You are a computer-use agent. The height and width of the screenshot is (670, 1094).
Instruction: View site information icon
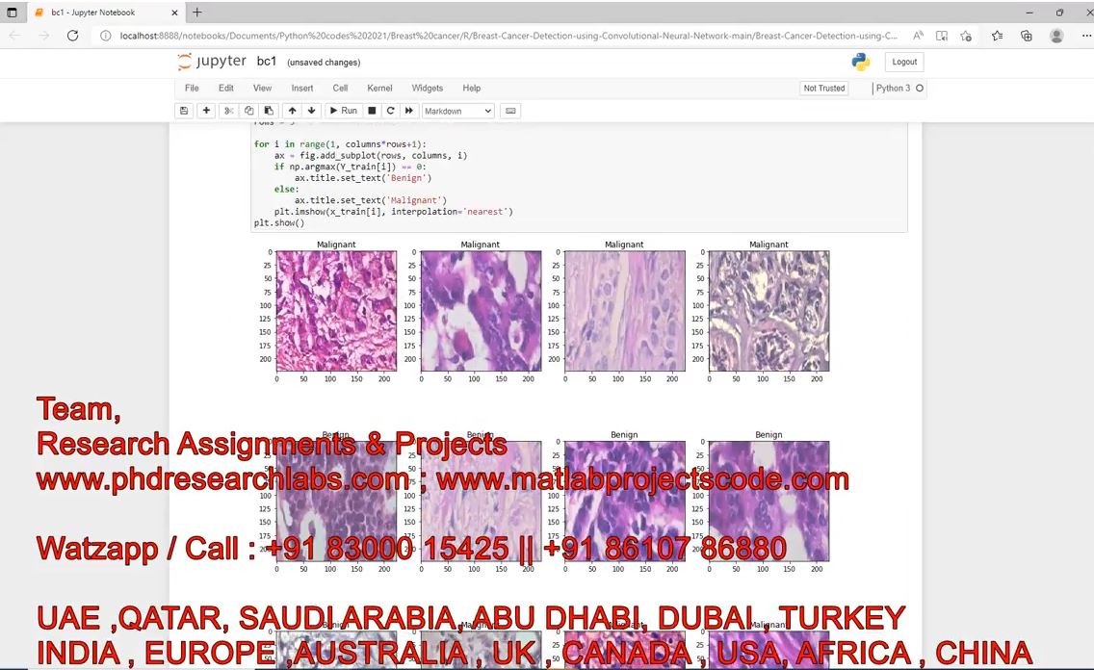point(105,36)
